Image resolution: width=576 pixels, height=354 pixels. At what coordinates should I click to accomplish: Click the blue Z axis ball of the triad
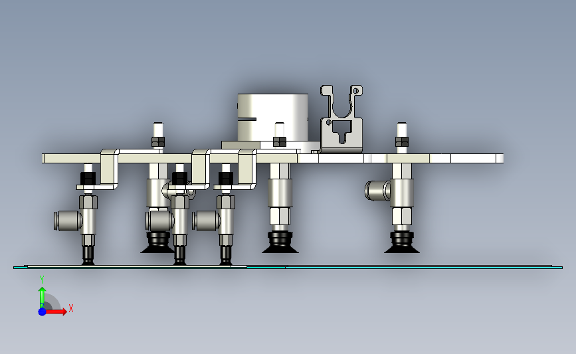pyautogui.click(x=42, y=311)
